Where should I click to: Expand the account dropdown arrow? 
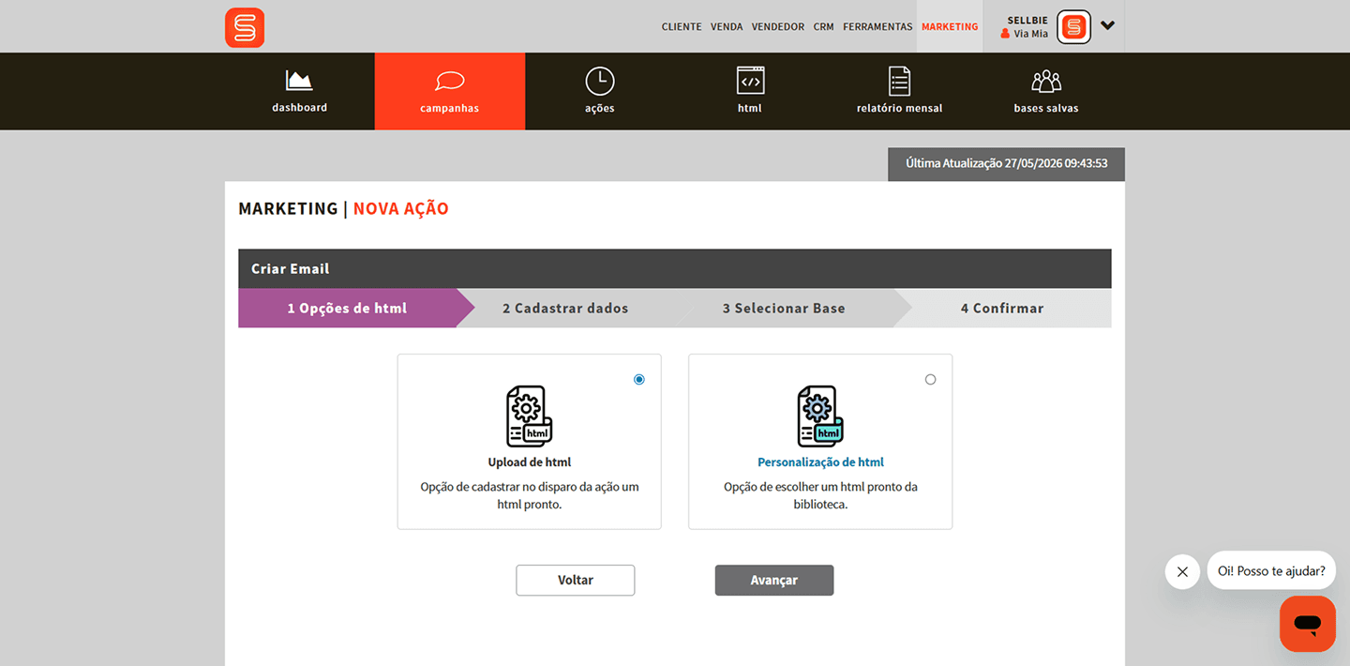tap(1108, 26)
